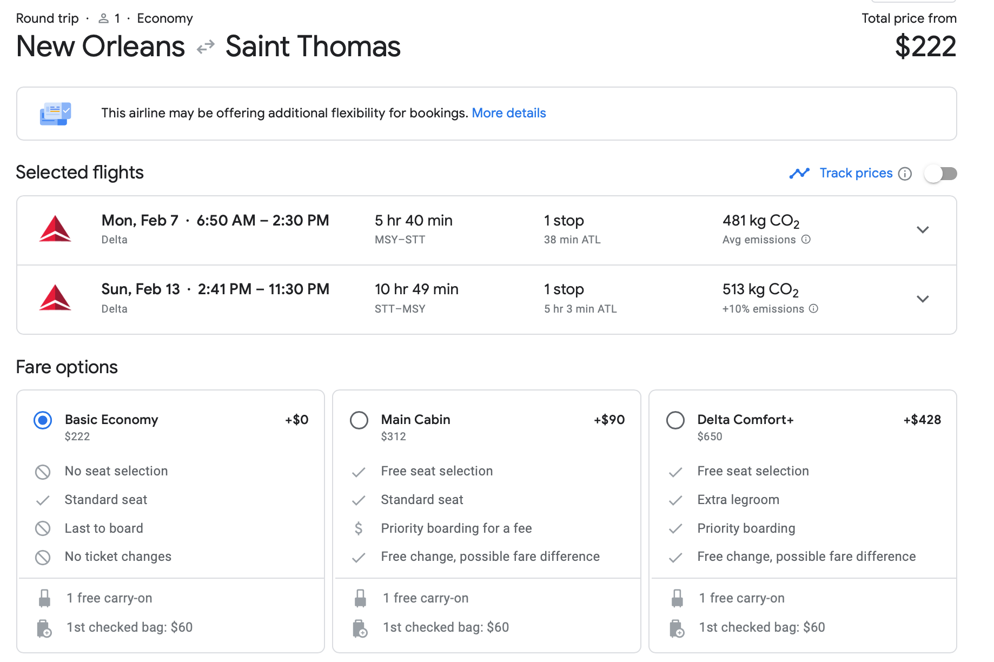
Task: Click '38 min ATL' layover text
Action: pyautogui.click(x=572, y=240)
